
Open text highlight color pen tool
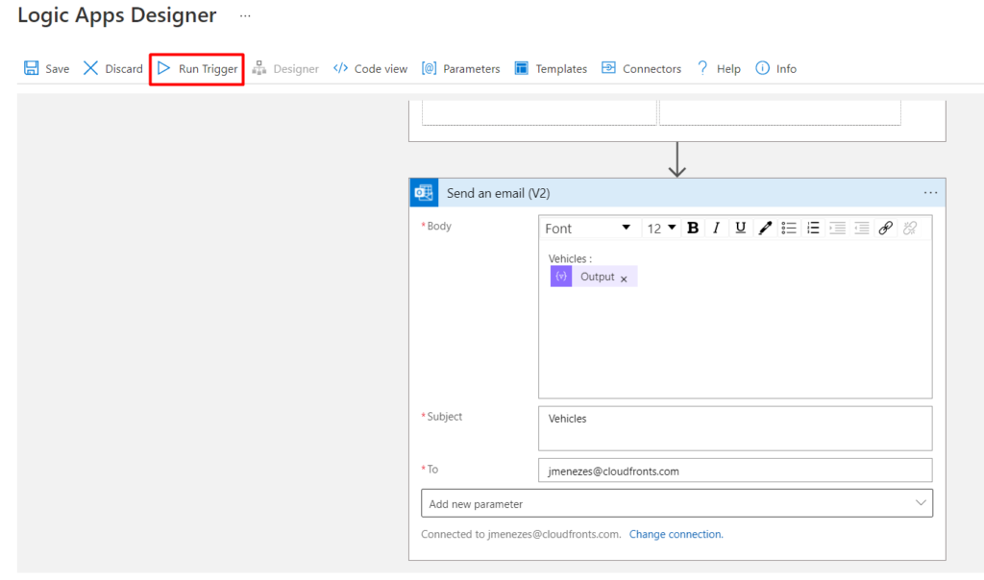(x=765, y=229)
